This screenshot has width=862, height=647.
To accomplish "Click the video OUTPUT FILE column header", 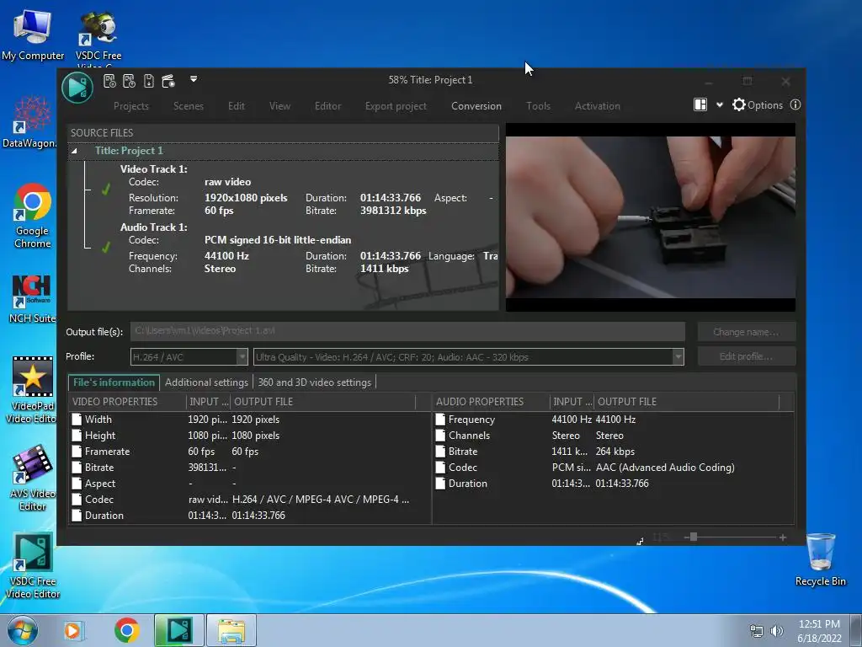I will pyautogui.click(x=322, y=402).
